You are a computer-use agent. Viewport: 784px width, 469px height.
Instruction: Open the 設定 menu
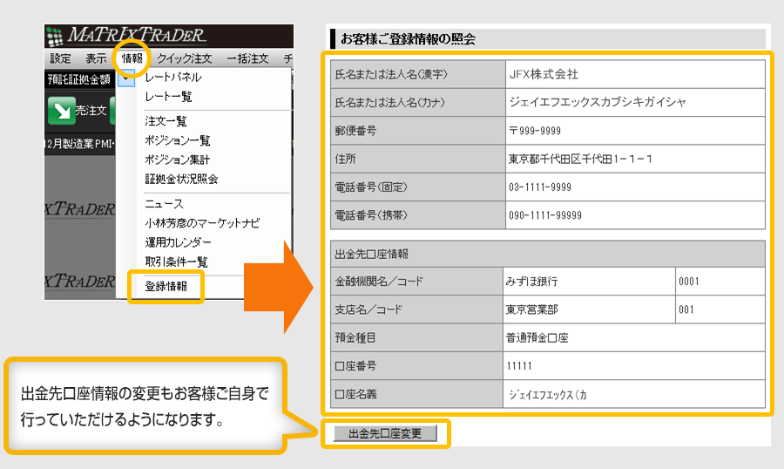click(60, 58)
